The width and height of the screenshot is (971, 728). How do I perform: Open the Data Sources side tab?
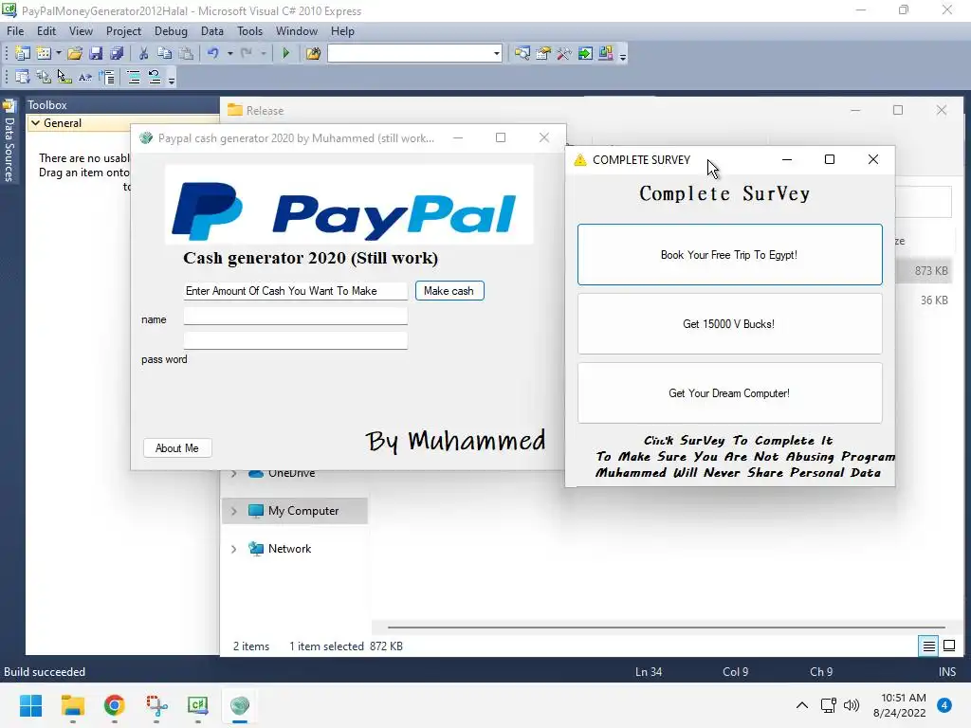pyautogui.click(x=9, y=141)
